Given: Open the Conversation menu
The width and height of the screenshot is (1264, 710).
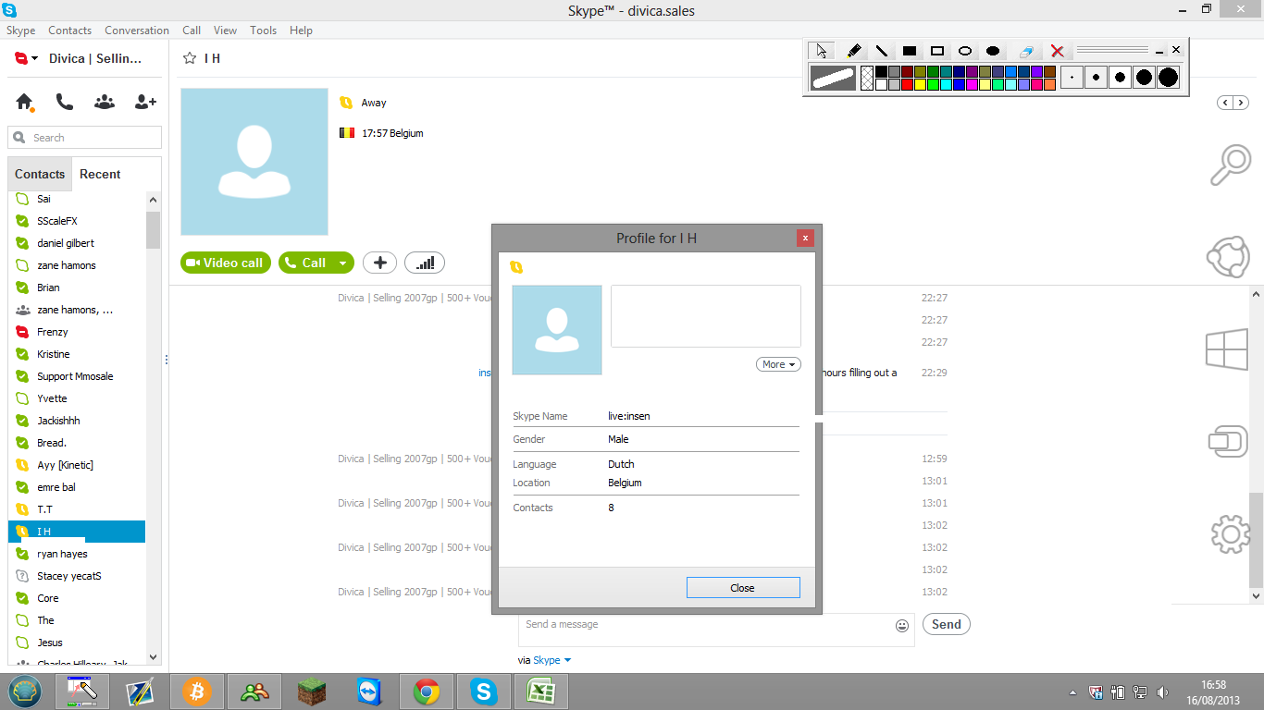Looking at the screenshot, I should pos(137,31).
